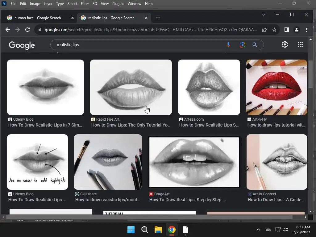This screenshot has width=316, height=237.
Task: Start a voice search with microphone
Action: [228, 45]
